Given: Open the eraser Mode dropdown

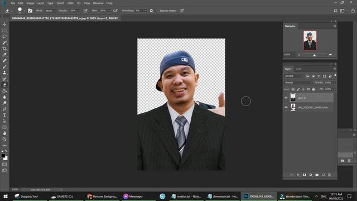Looking at the screenshot, I should click(50, 11).
